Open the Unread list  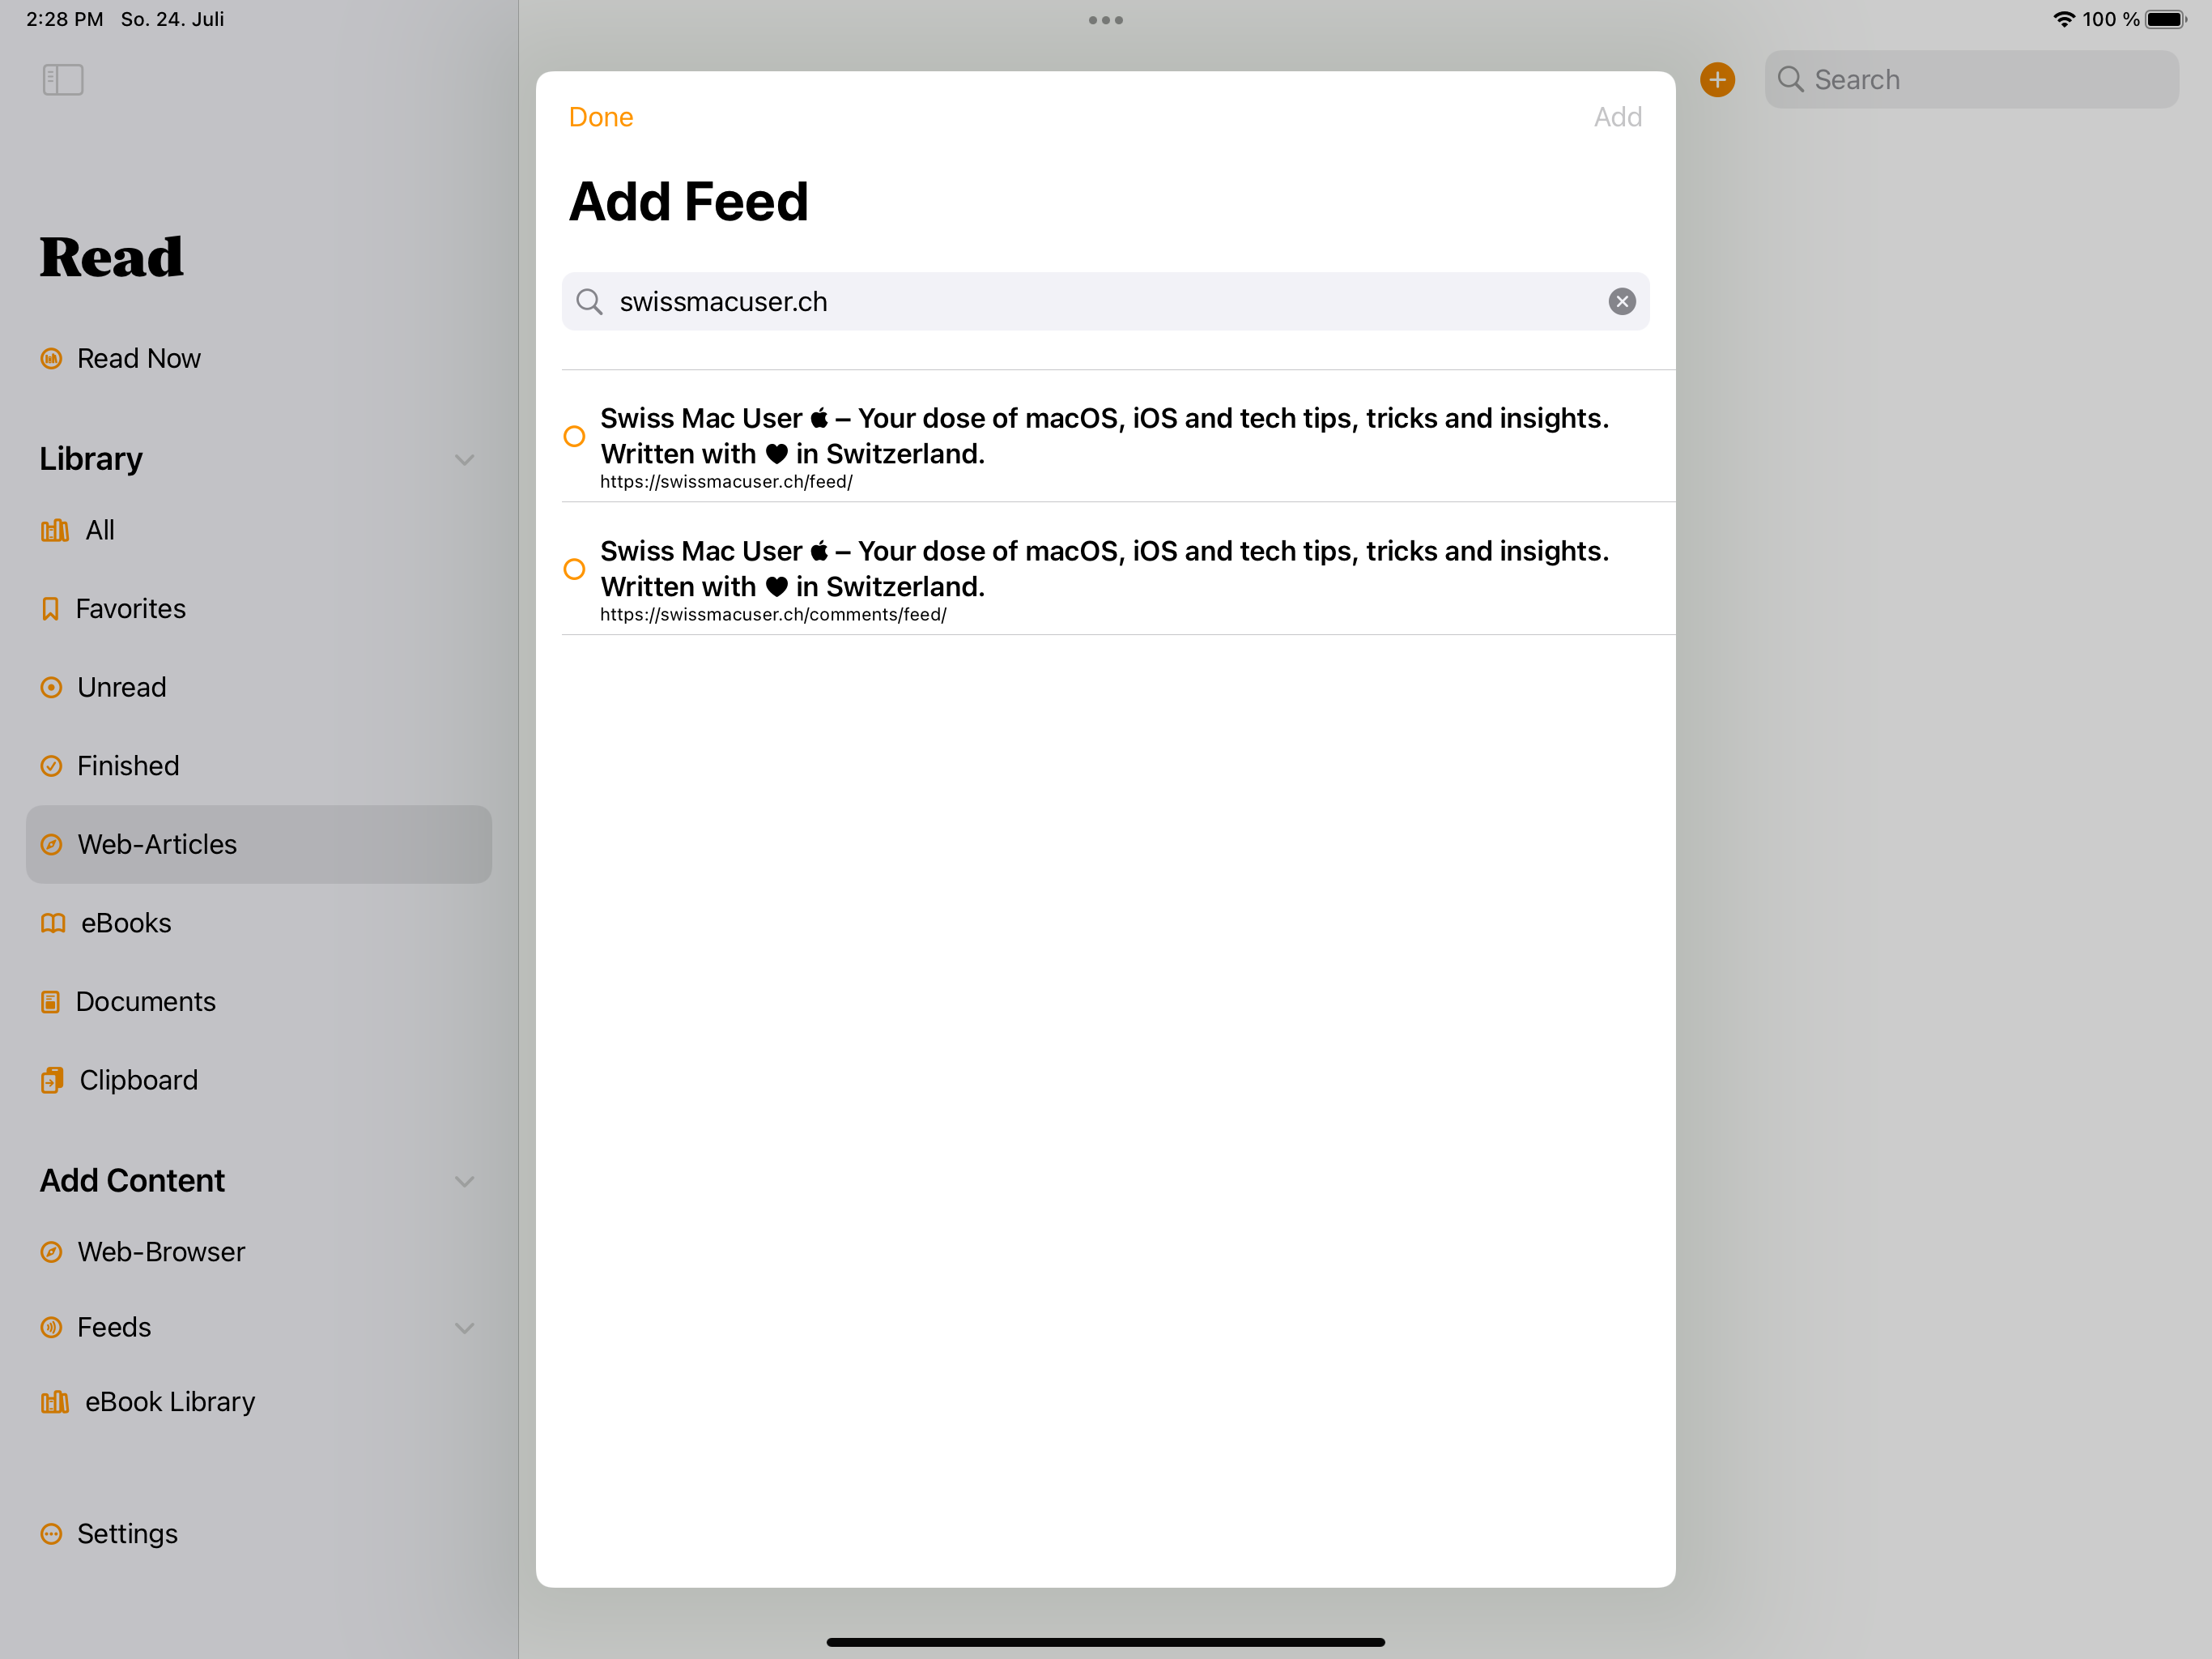point(121,688)
